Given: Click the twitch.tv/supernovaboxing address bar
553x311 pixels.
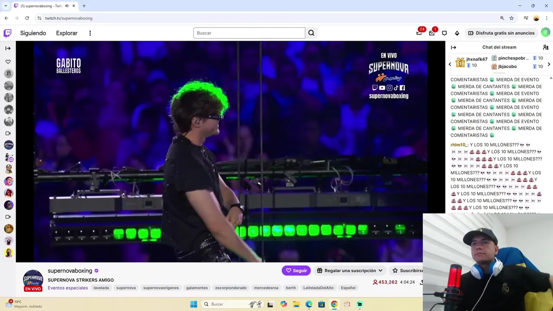Looking at the screenshot, I should [x=69, y=18].
